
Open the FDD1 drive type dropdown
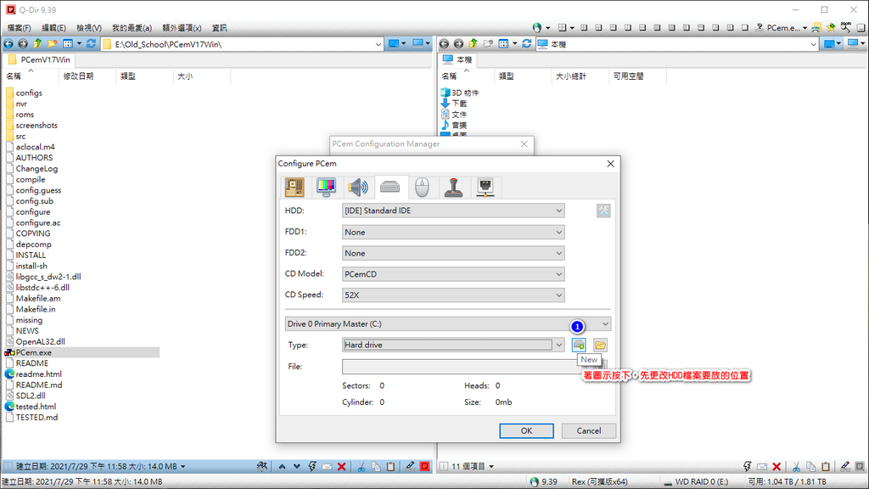(x=453, y=233)
